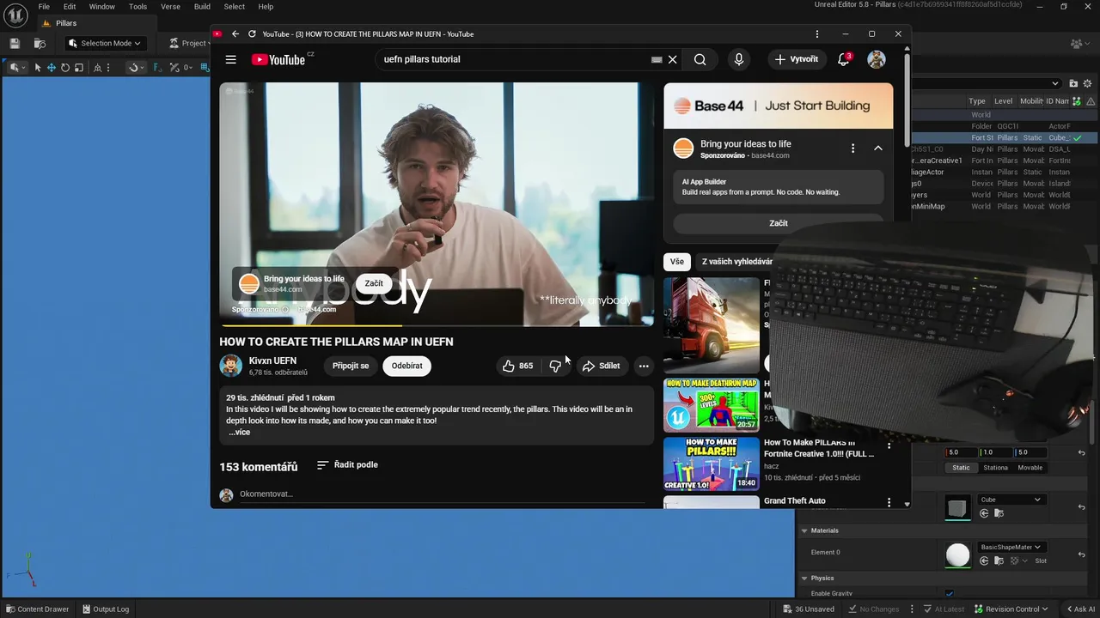Screen dimensions: 1100x618
Task: Click the Připojit se join button
Action: click(351, 366)
